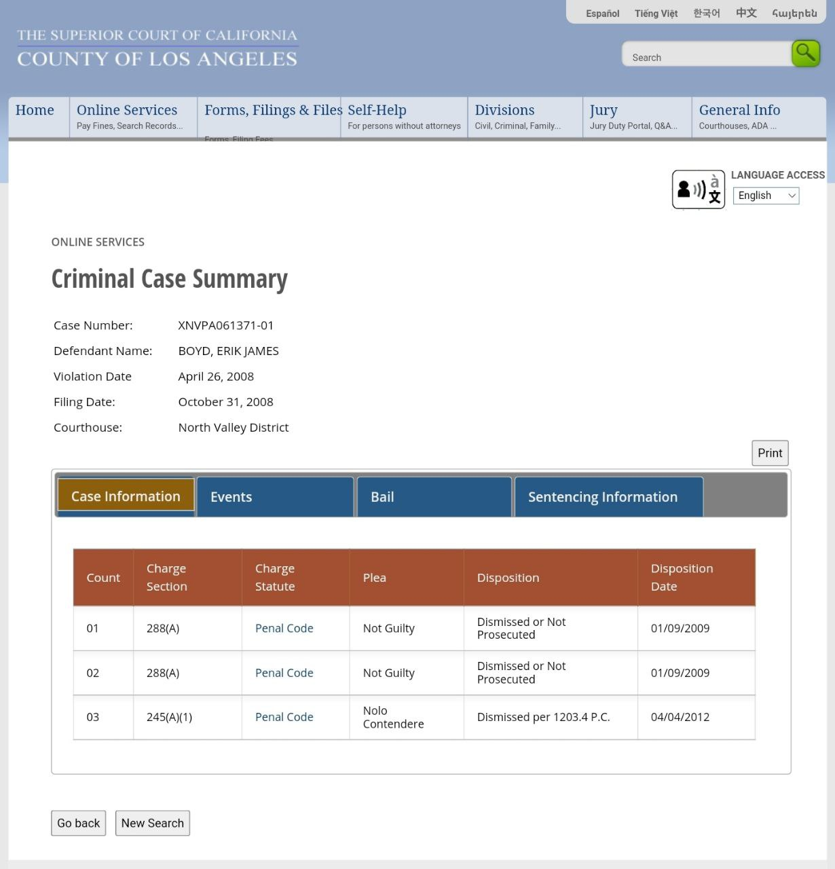Click the Disposition column header
This screenshot has height=869, width=835.
point(551,578)
